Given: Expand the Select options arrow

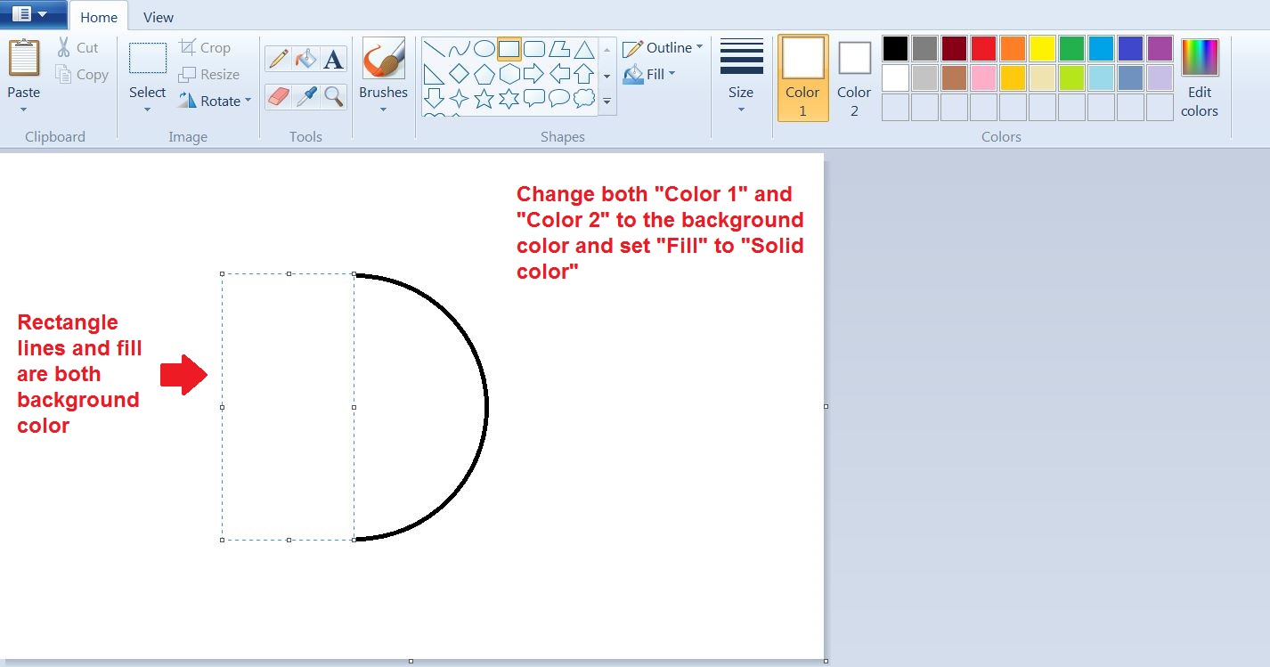Looking at the screenshot, I should [148, 110].
